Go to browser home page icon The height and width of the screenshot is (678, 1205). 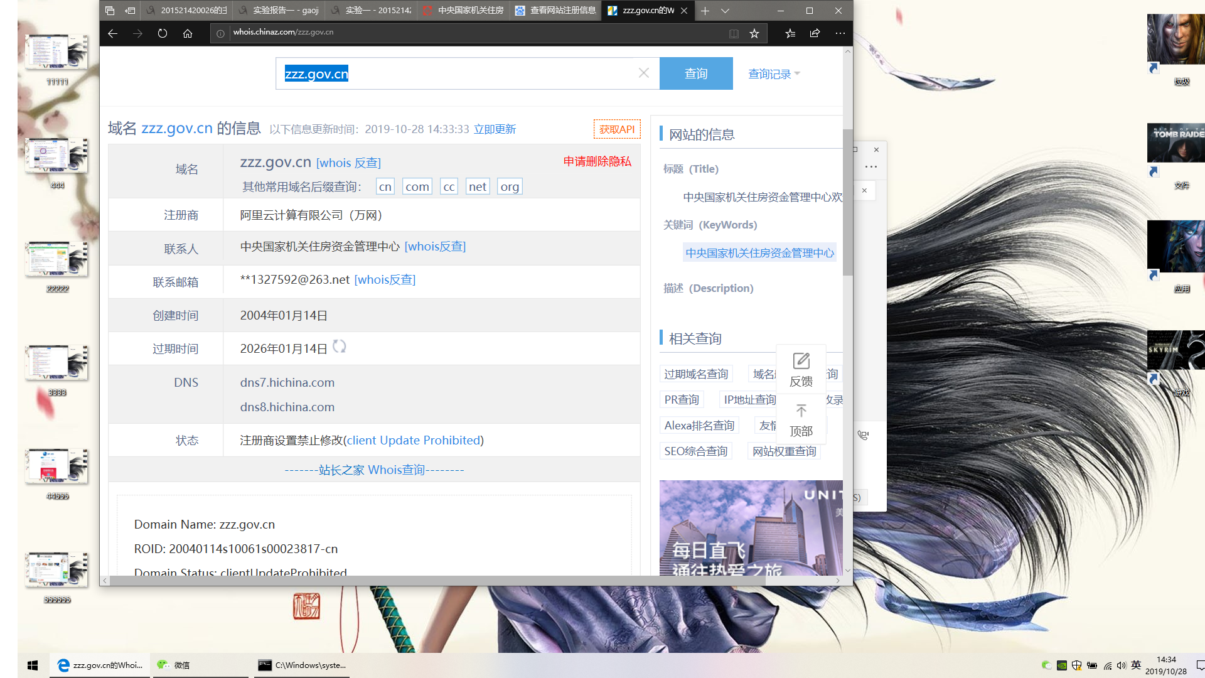[188, 33]
